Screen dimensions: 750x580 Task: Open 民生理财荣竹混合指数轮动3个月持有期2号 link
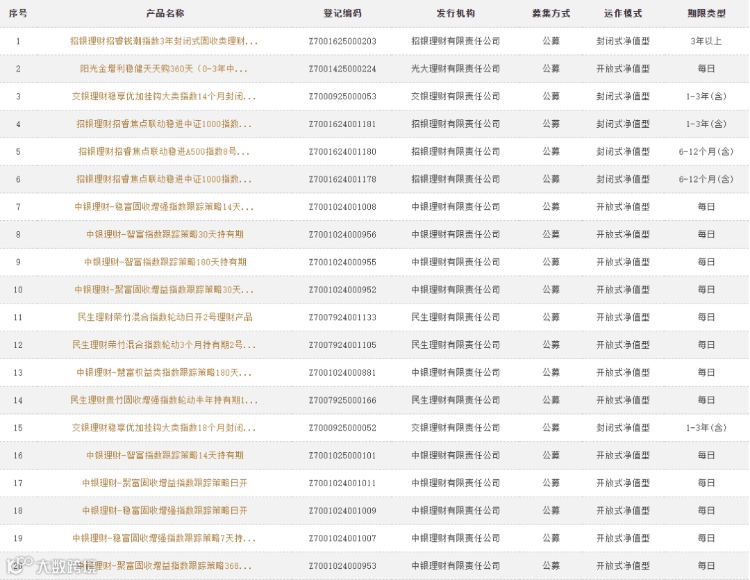(x=164, y=345)
